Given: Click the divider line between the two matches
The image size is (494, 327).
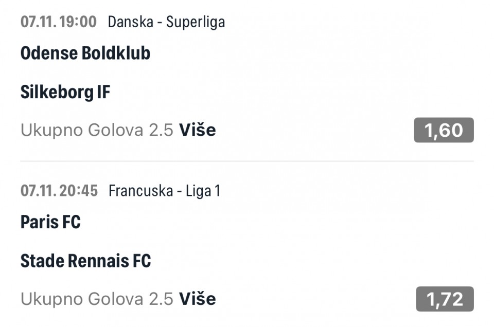Looking at the screenshot, I should click(247, 161).
